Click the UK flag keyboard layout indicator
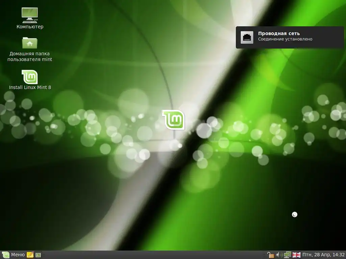This screenshot has height=259, width=346. point(296,255)
